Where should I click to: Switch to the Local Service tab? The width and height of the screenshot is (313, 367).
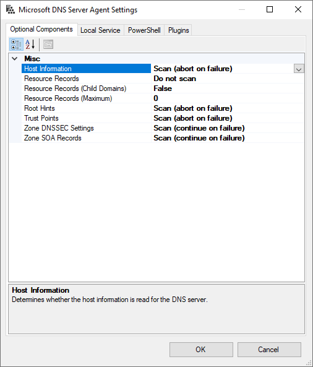point(100,30)
